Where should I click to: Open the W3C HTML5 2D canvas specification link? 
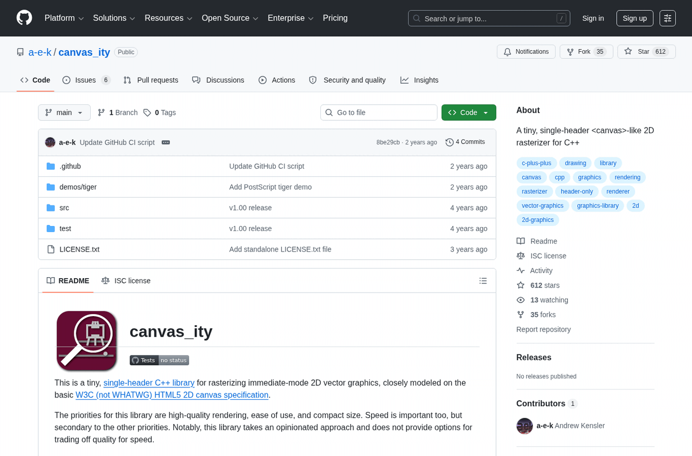tap(172, 395)
